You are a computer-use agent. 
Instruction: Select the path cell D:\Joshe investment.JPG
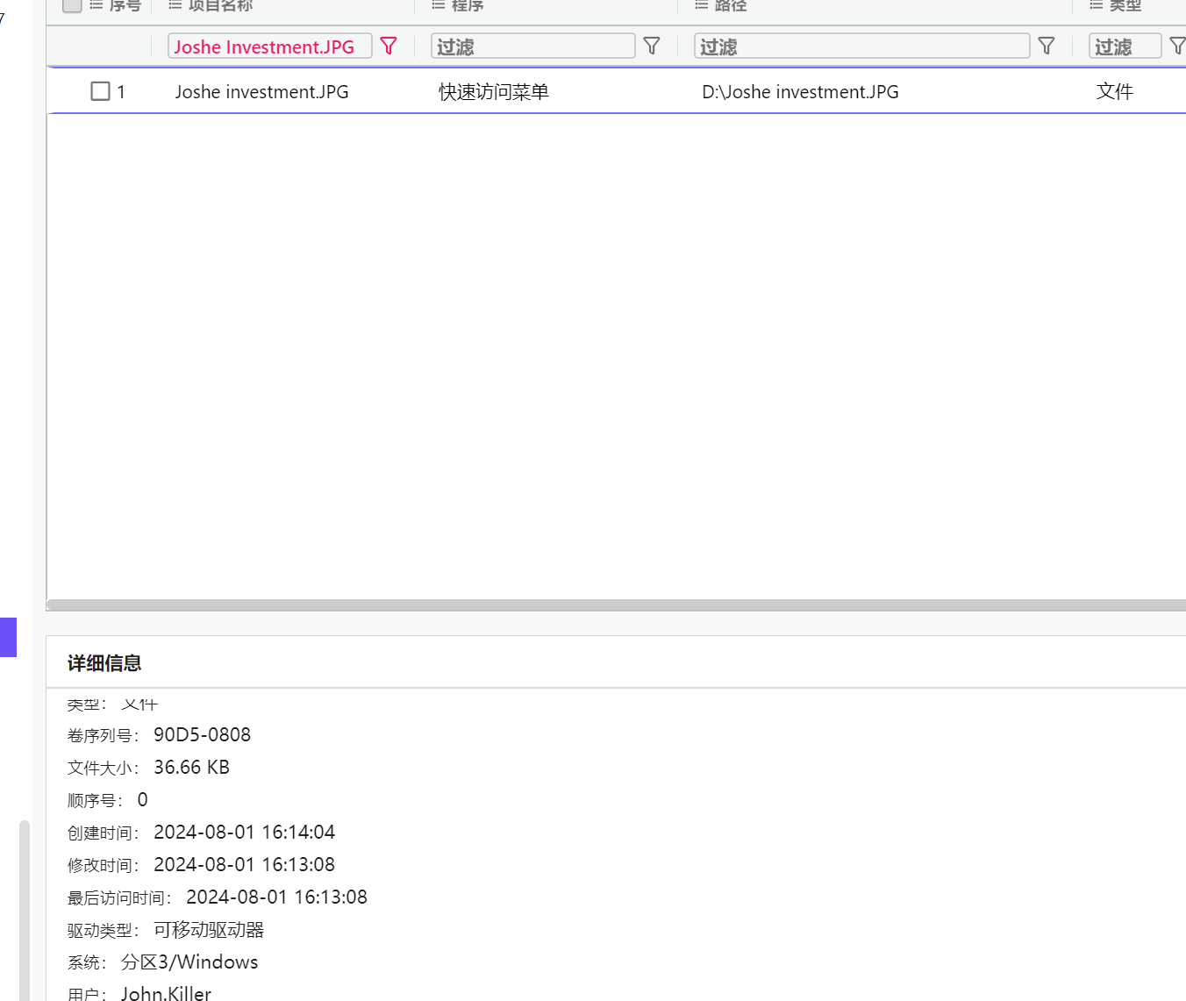click(x=800, y=92)
